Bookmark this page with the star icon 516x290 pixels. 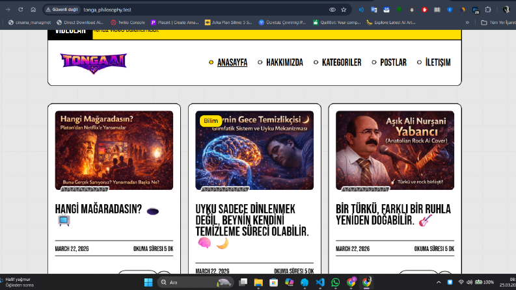(344, 10)
